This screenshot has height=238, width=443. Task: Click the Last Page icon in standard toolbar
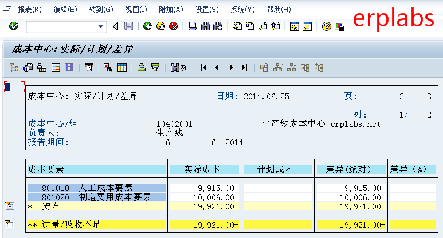pos(276,26)
